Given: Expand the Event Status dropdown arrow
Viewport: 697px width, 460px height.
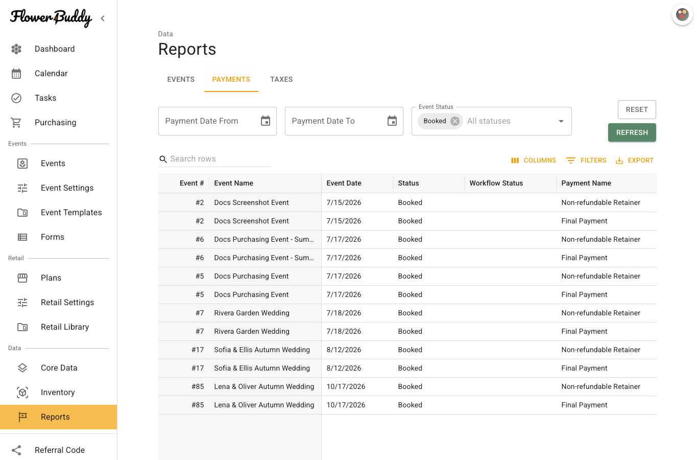Looking at the screenshot, I should pyautogui.click(x=561, y=121).
